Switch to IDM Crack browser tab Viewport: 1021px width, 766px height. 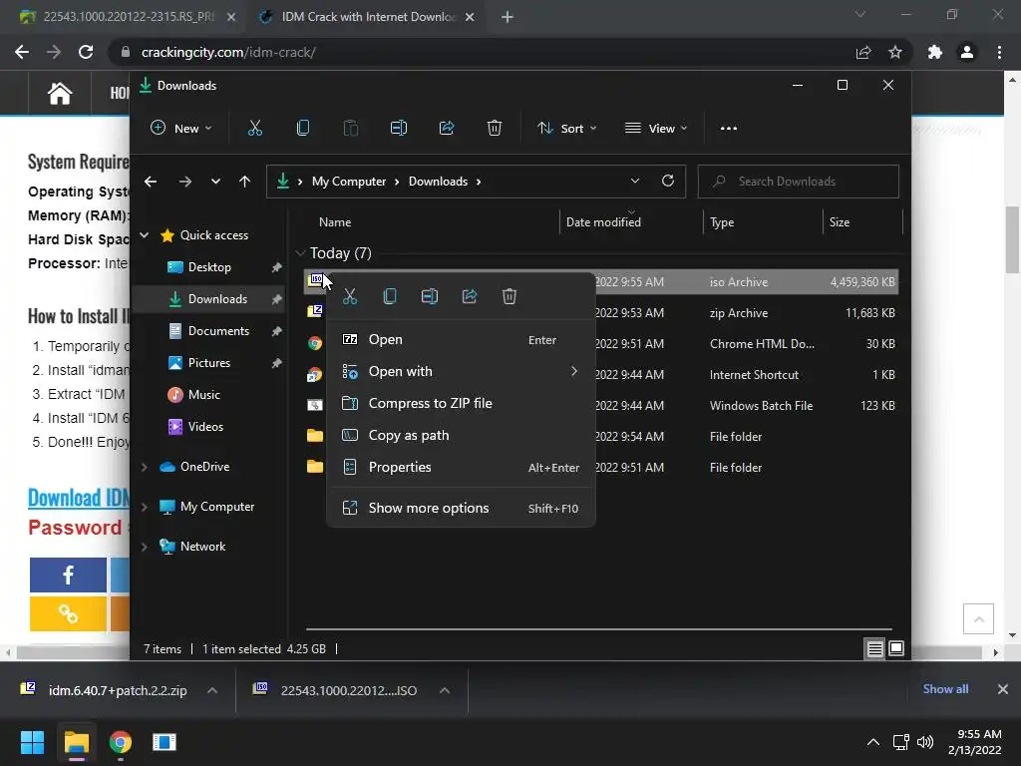coord(367,17)
